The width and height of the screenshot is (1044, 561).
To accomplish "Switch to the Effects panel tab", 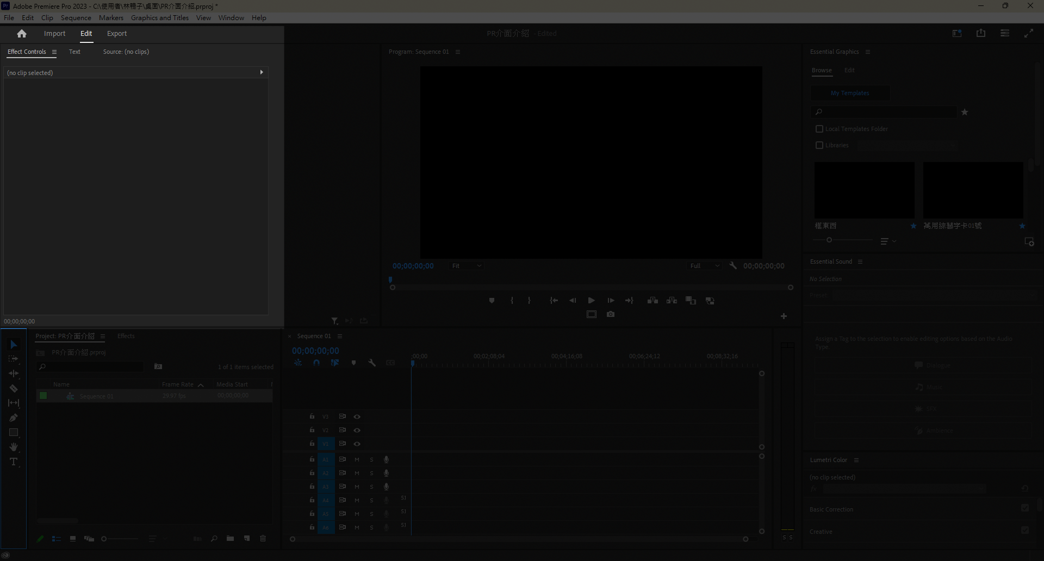I will click(126, 336).
